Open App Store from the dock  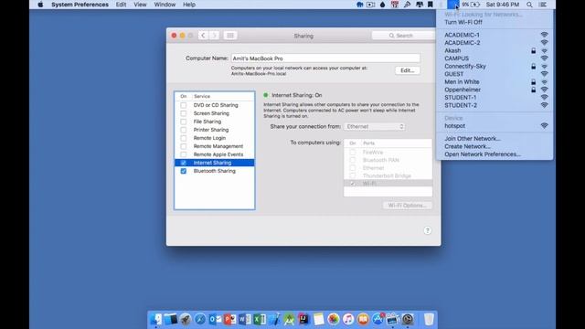[378, 319]
